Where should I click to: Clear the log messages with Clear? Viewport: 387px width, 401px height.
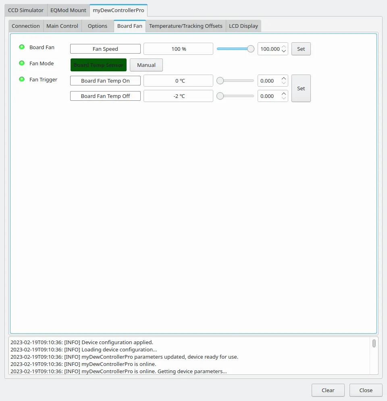[x=328, y=390]
